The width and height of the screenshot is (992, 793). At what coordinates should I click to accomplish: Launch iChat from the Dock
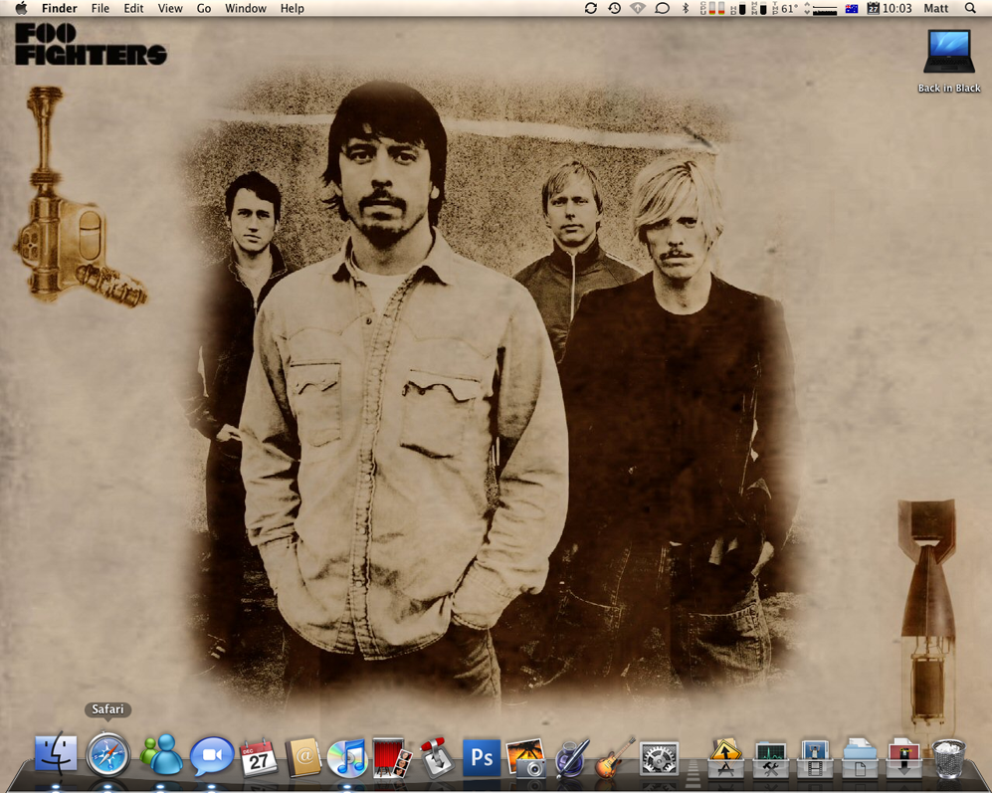point(212,755)
